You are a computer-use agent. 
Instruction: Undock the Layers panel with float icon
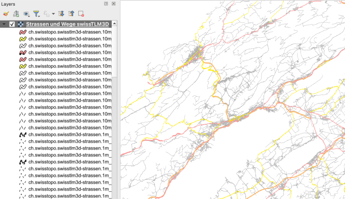coord(106,4)
